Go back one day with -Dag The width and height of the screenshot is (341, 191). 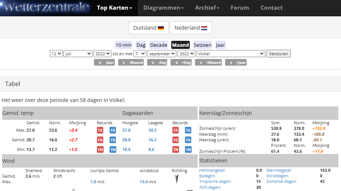pyautogui.click(x=157, y=63)
